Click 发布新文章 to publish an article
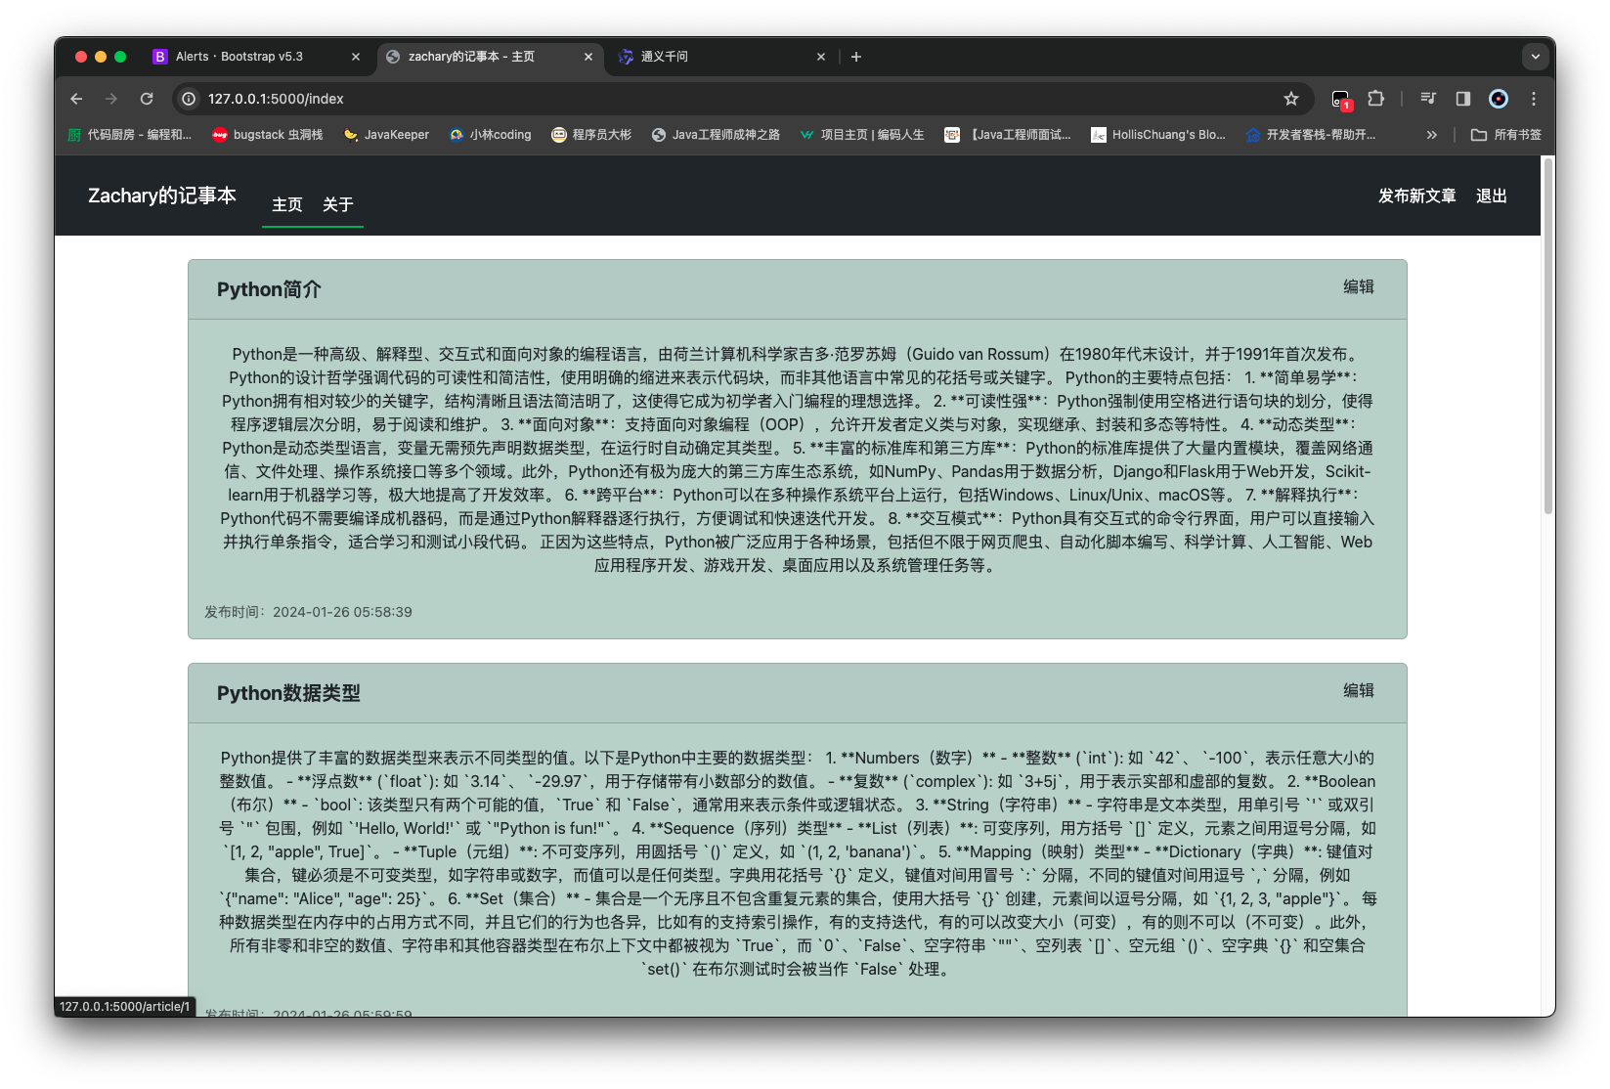Viewport: 1610px width, 1089px height. click(1417, 196)
